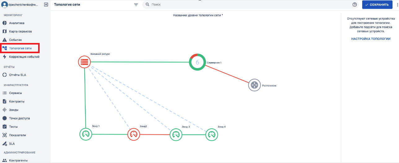Select the Серверная 1 group node
This screenshot has width=399, height=163.
coord(197,62)
